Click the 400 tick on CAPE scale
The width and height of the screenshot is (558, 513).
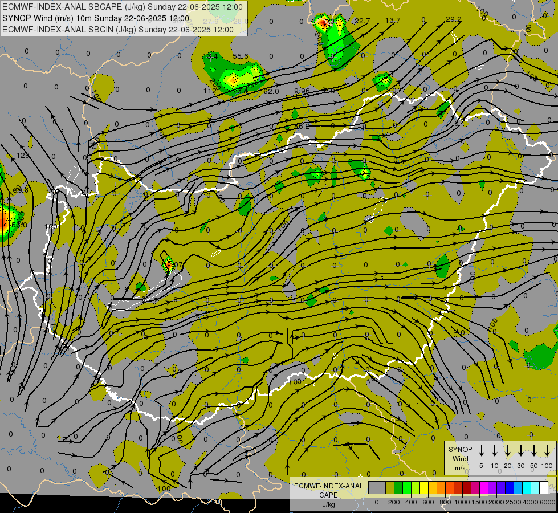411,502
